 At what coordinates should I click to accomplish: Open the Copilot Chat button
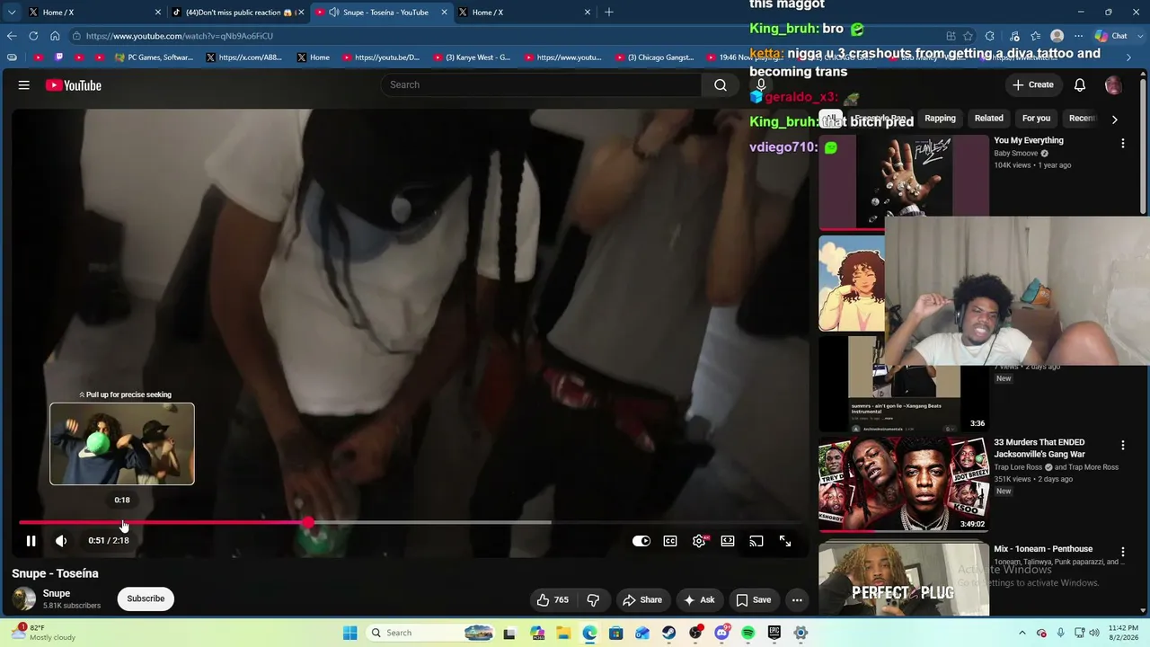(x=1111, y=36)
